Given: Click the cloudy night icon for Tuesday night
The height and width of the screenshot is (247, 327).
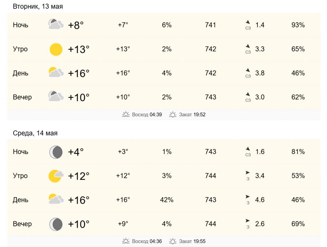Looking at the screenshot, I should pyautogui.click(x=56, y=24).
